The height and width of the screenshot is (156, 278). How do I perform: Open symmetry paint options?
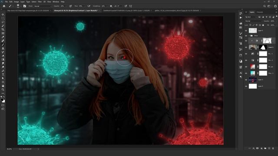(x=131, y=6)
